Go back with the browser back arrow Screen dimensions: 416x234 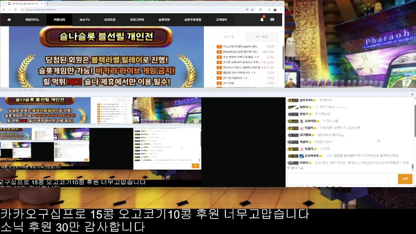(3, 10)
